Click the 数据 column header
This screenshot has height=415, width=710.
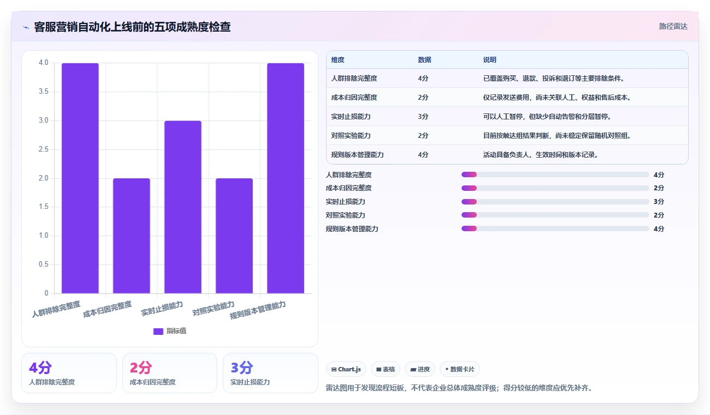tap(425, 60)
